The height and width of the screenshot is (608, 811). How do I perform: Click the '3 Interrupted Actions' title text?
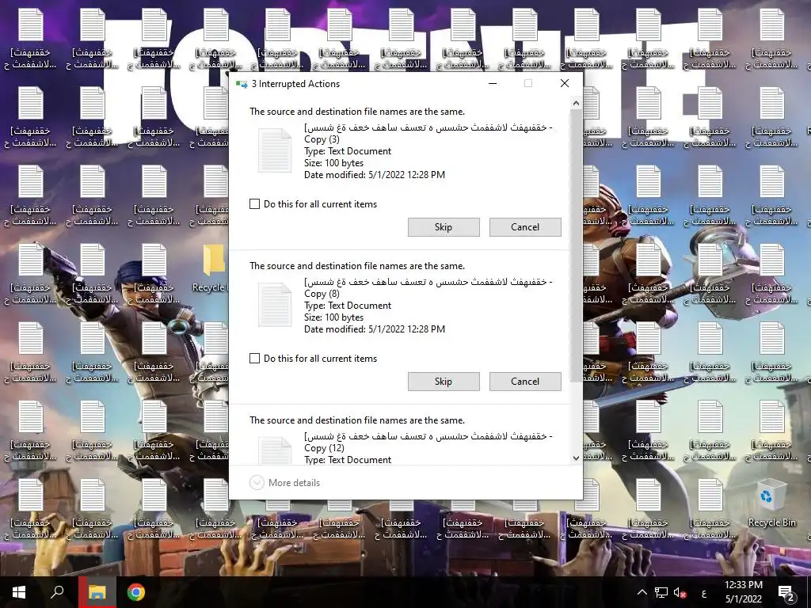coord(295,84)
